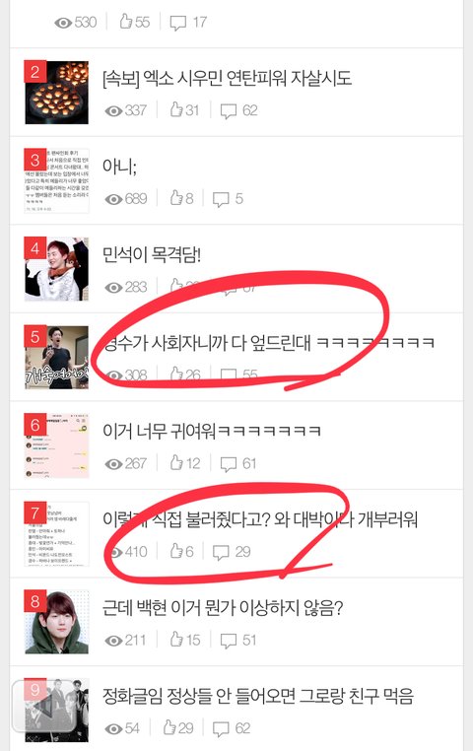Tap the comment bubble icon showing 17
473x751 pixels.
point(178,23)
